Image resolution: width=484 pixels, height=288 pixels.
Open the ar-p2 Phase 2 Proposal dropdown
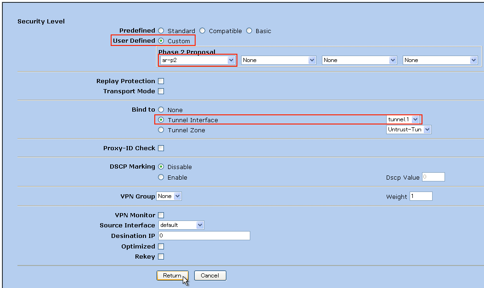[197, 60]
